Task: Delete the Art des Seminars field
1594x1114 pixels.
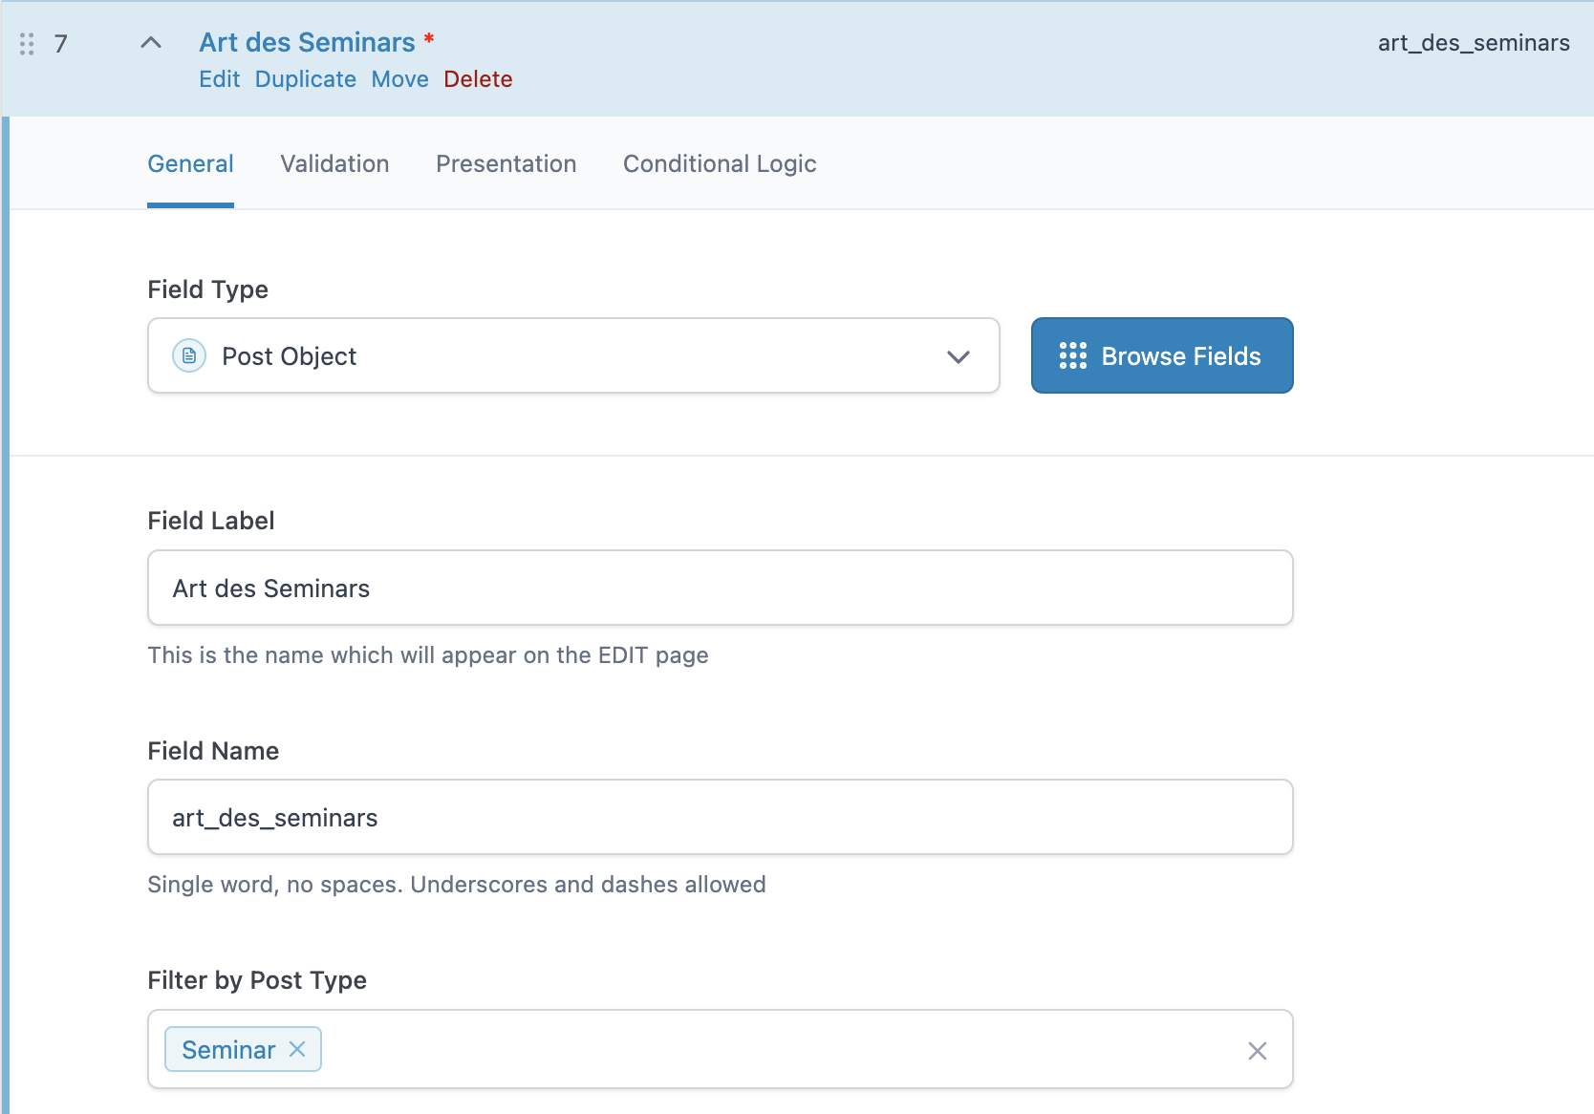Action: tap(478, 79)
